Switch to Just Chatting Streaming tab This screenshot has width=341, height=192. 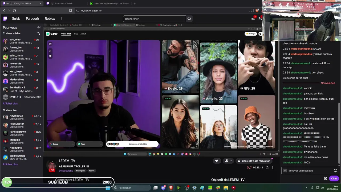click(x=109, y=3)
